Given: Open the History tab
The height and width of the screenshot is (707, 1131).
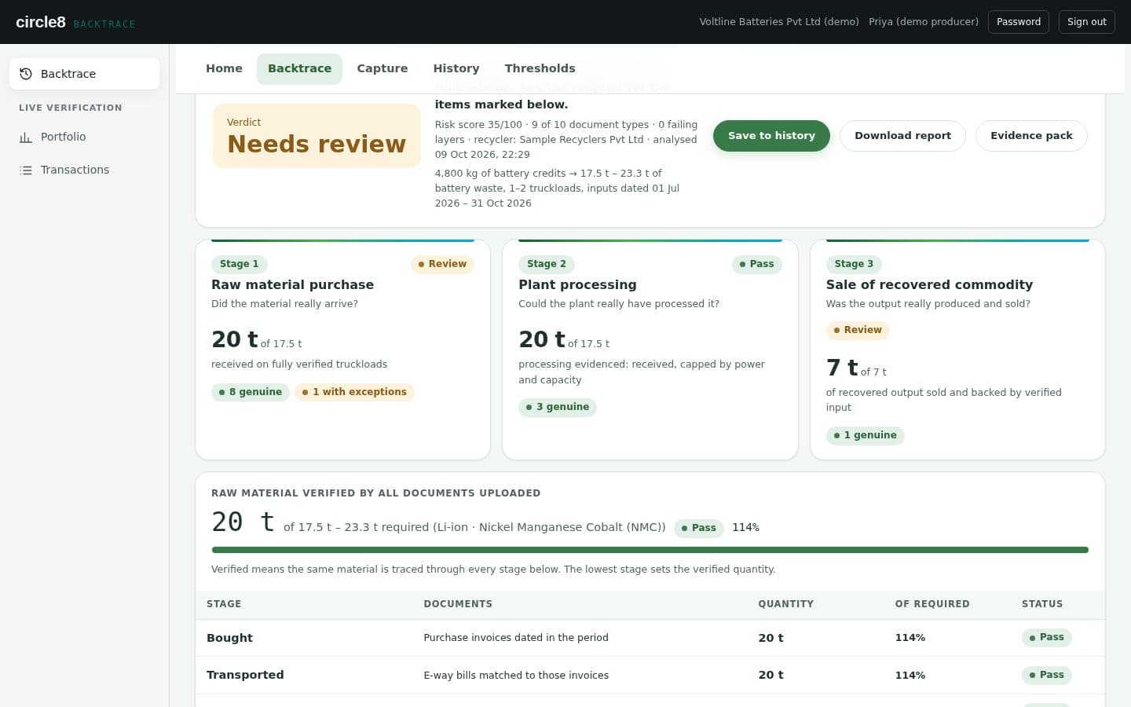Looking at the screenshot, I should 456,68.
